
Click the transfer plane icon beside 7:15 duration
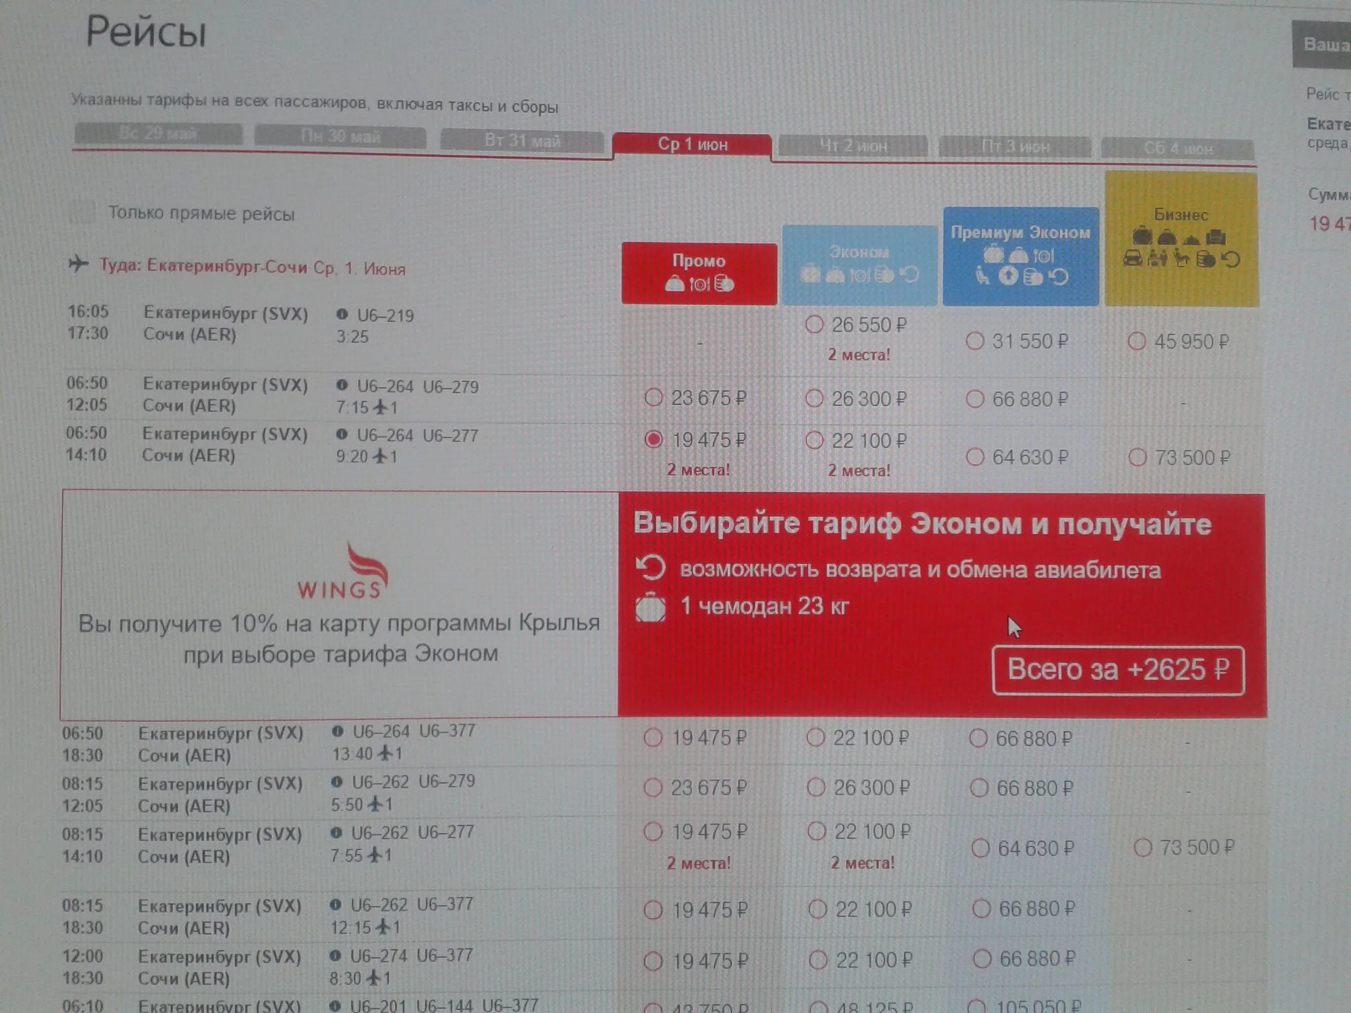coord(381,408)
